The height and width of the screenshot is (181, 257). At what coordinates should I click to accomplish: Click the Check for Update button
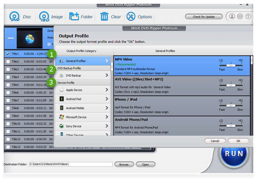[204, 17]
